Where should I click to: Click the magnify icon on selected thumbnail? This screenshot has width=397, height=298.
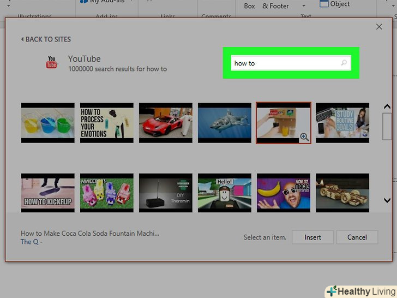(x=304, y=138)
